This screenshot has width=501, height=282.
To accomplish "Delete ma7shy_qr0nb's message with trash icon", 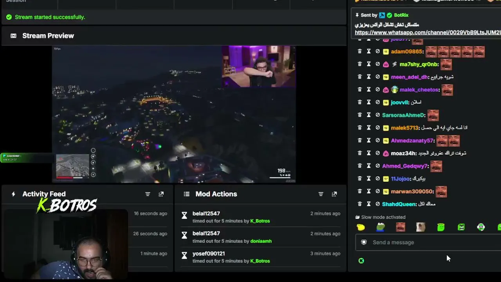I will 360,64.
